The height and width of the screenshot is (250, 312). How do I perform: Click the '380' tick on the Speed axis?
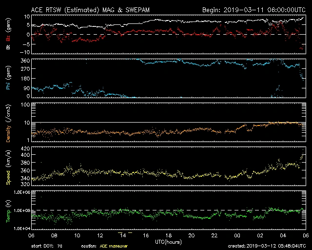point(25,163)
